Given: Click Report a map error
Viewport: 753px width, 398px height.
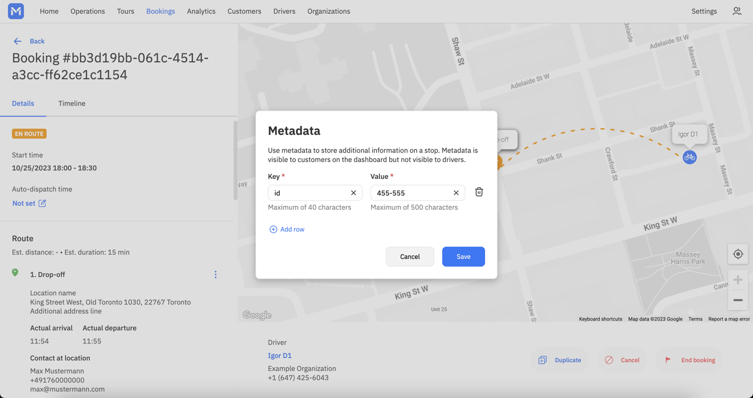Looking at the screenshot, I should [729, 319].
